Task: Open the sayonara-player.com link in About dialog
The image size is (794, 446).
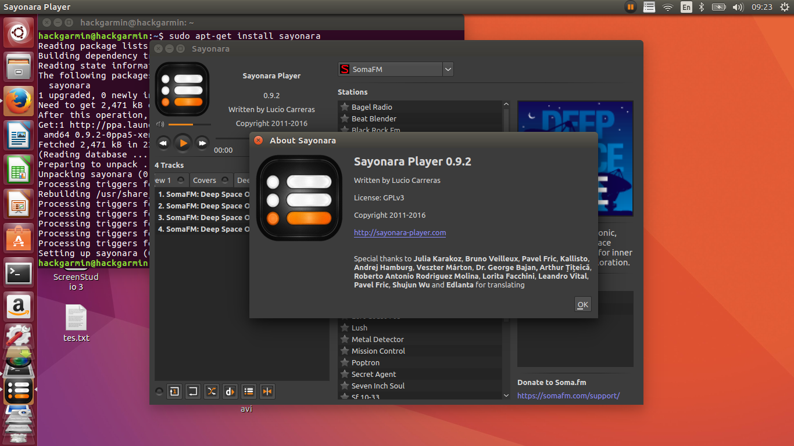Action: click(x=400, y=232)
